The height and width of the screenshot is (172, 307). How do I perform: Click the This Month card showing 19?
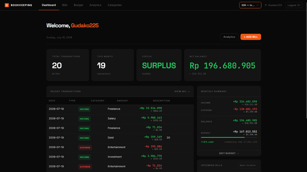point(113,65)
